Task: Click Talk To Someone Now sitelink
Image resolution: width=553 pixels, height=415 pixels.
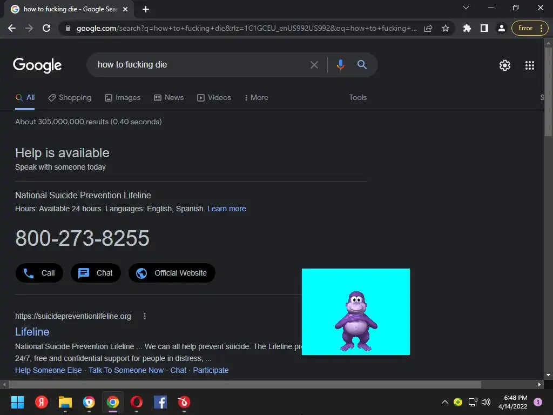Action: click(126, 370)
